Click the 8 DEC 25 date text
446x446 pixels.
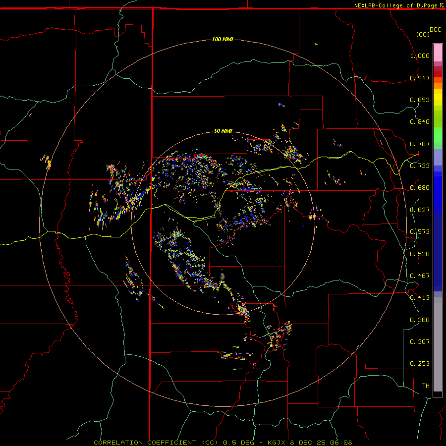click(x=308, y=443)
